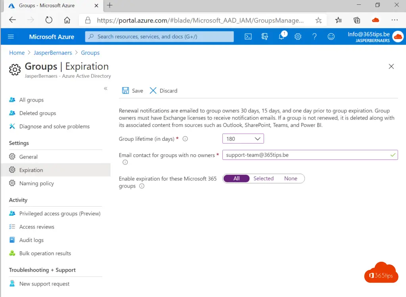
Task: Choose Selected for groups expiration
Action: coord(263,178)
